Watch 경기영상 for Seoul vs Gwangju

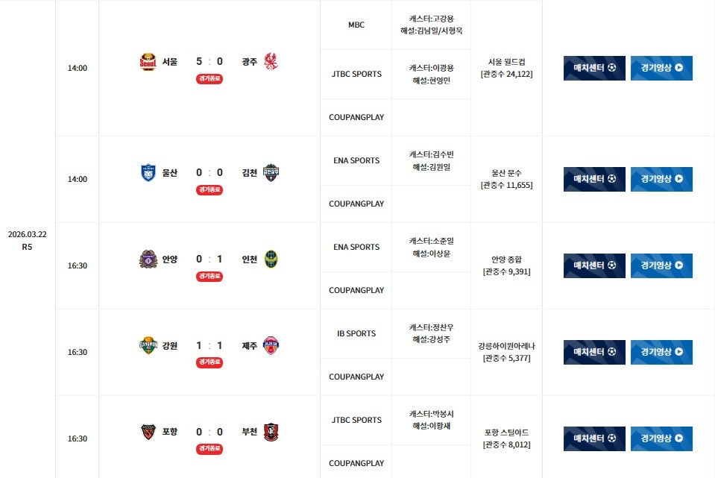click(661, 68)
